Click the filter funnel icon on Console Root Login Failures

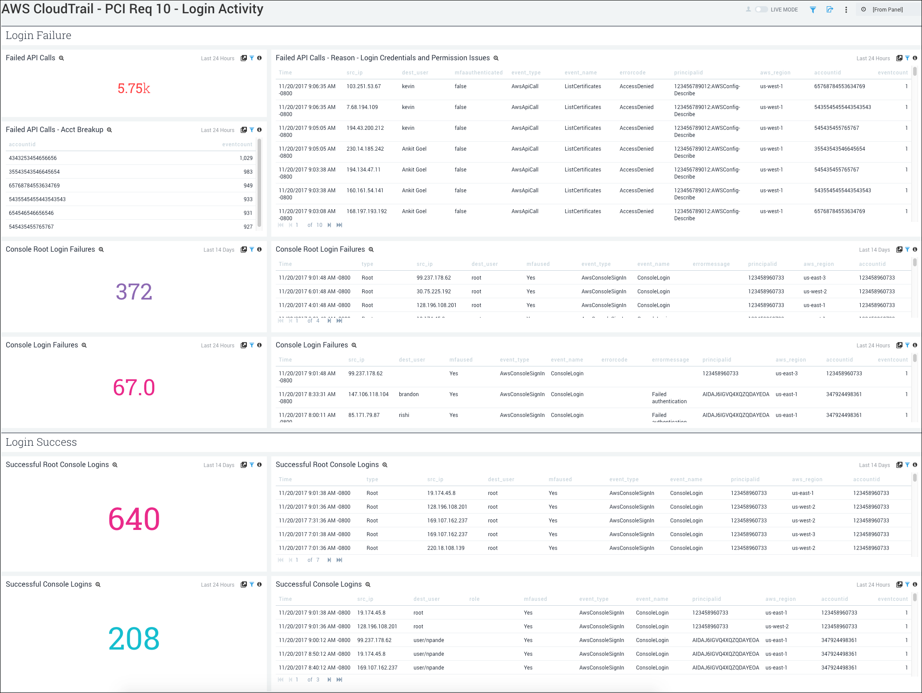[252, 249]
